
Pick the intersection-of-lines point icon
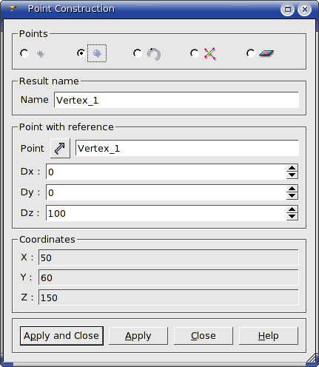[209, 53]
